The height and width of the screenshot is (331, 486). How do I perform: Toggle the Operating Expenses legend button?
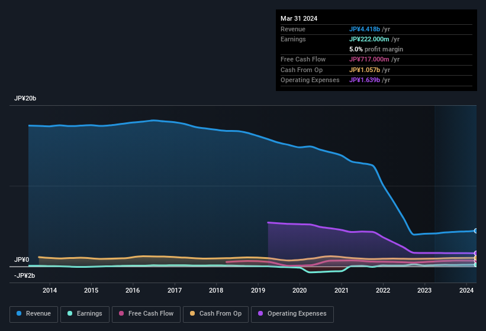(292, 314)
